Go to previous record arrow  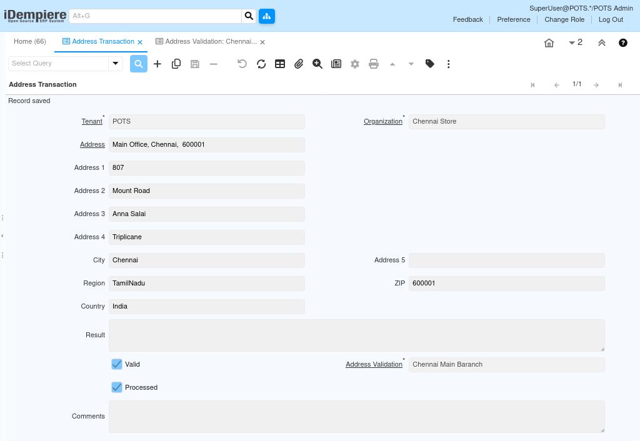(x=557, y=85)
